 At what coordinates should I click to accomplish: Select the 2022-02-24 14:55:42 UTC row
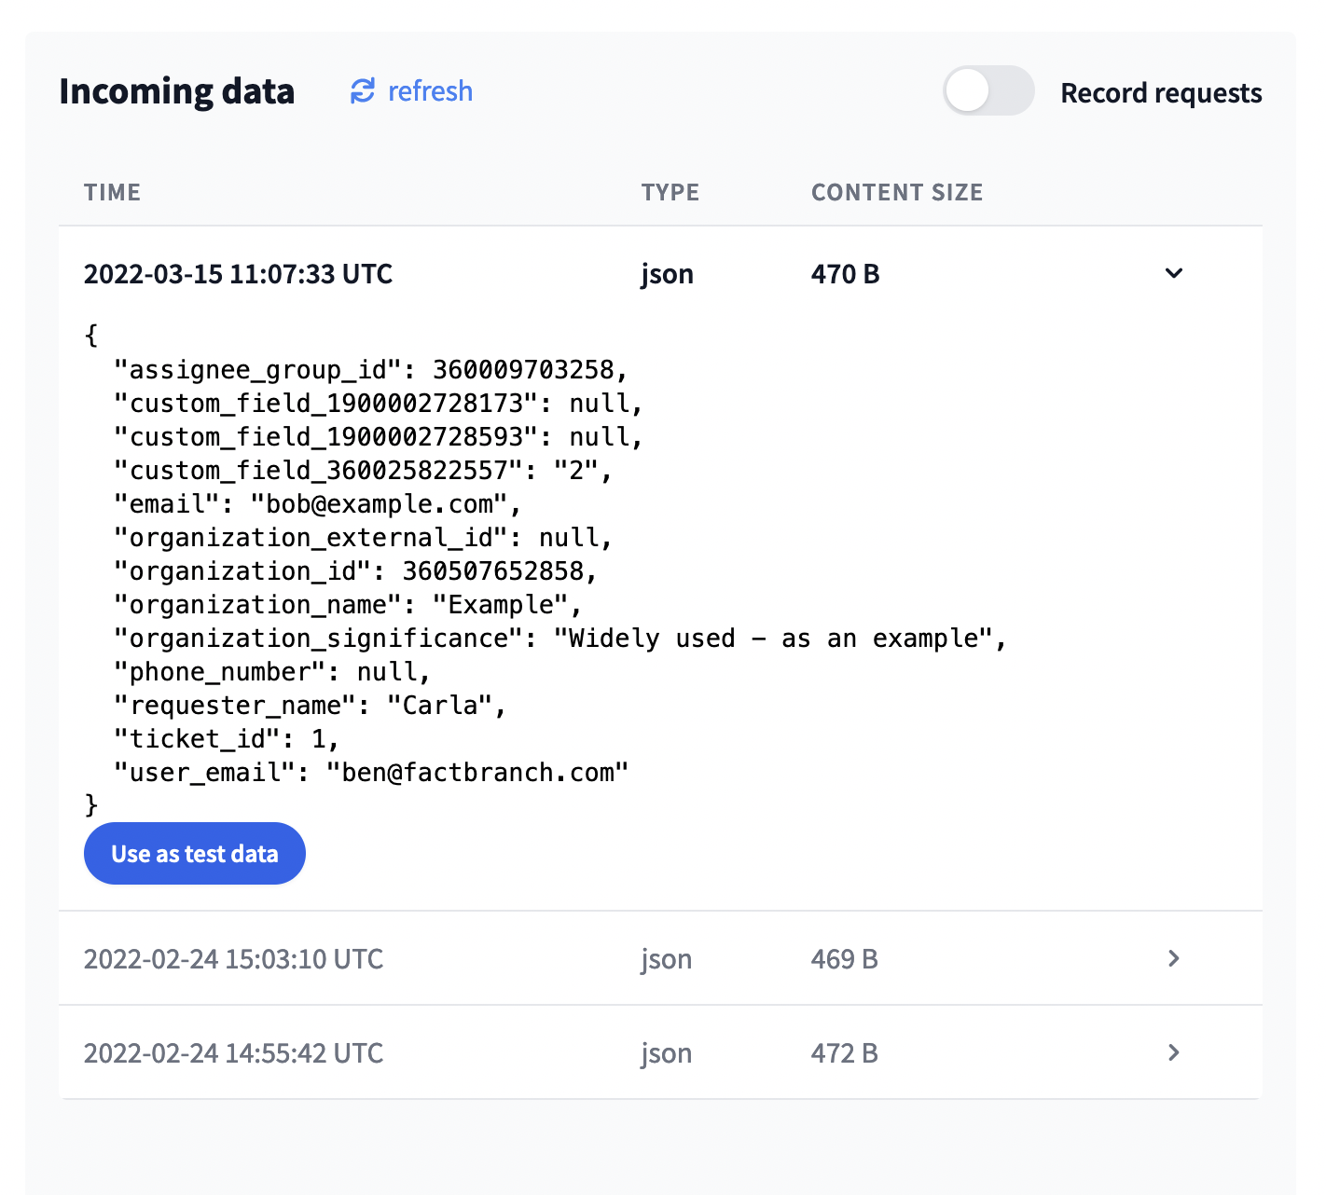click(x=233, y=1053)
